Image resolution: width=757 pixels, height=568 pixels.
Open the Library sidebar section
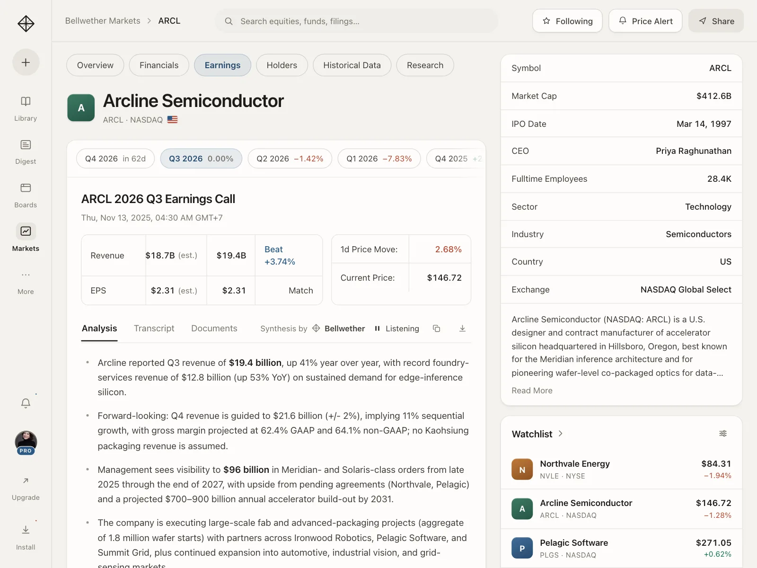pos(26,108)
